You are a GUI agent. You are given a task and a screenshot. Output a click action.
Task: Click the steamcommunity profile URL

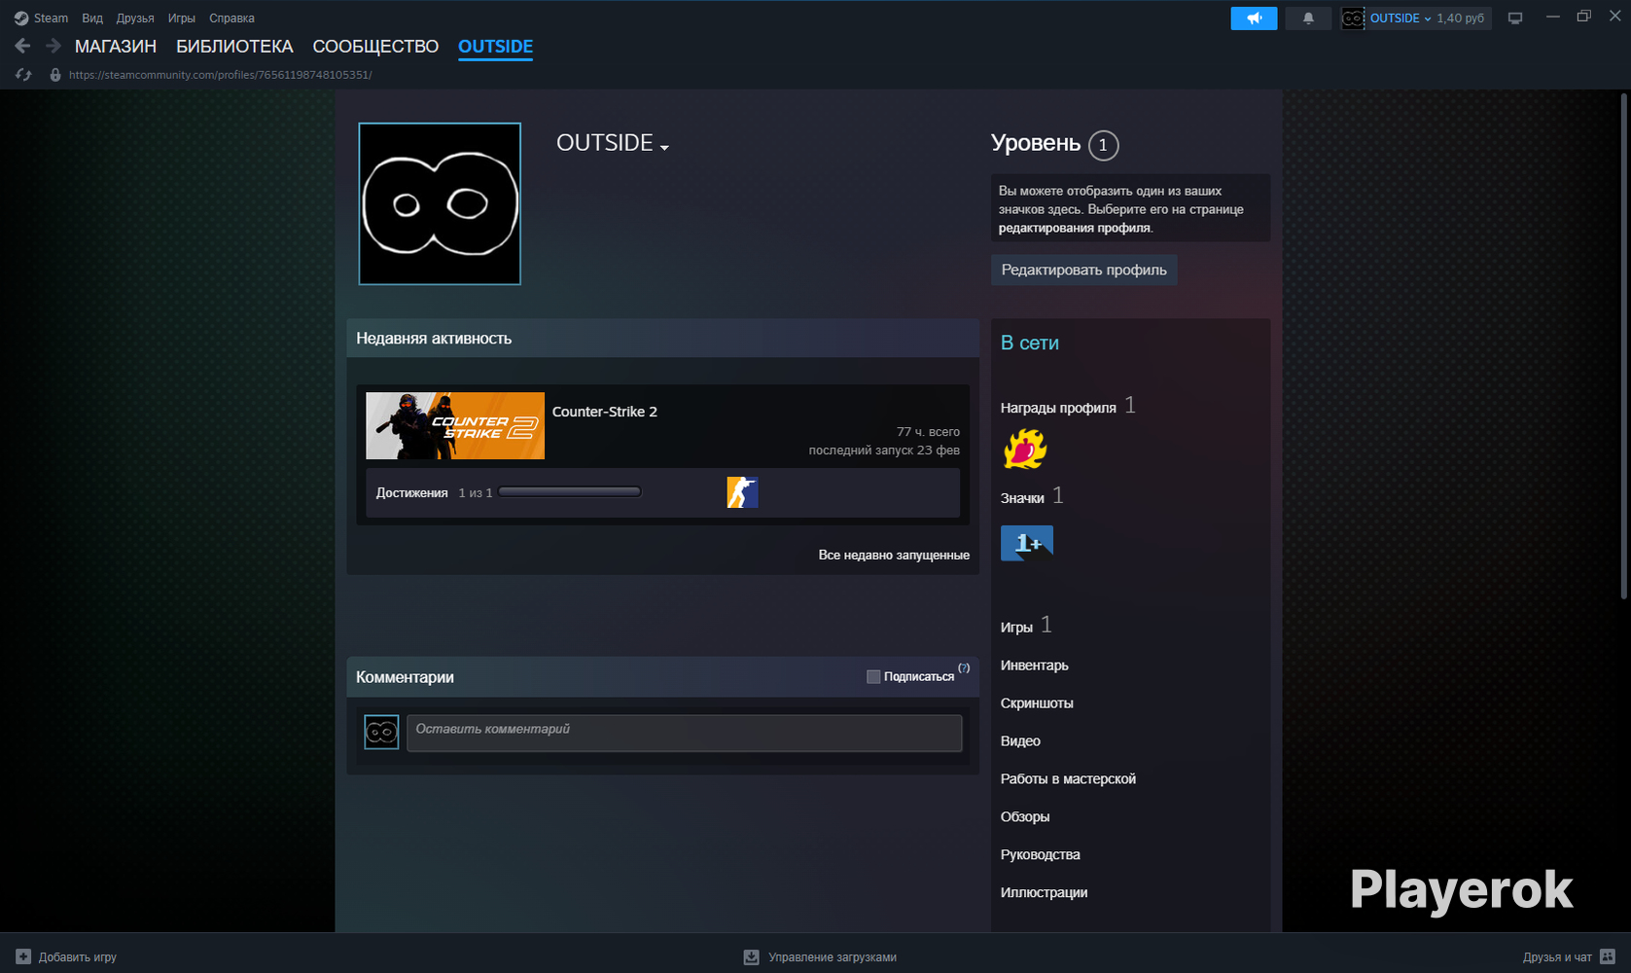click(x=220, y=75)
